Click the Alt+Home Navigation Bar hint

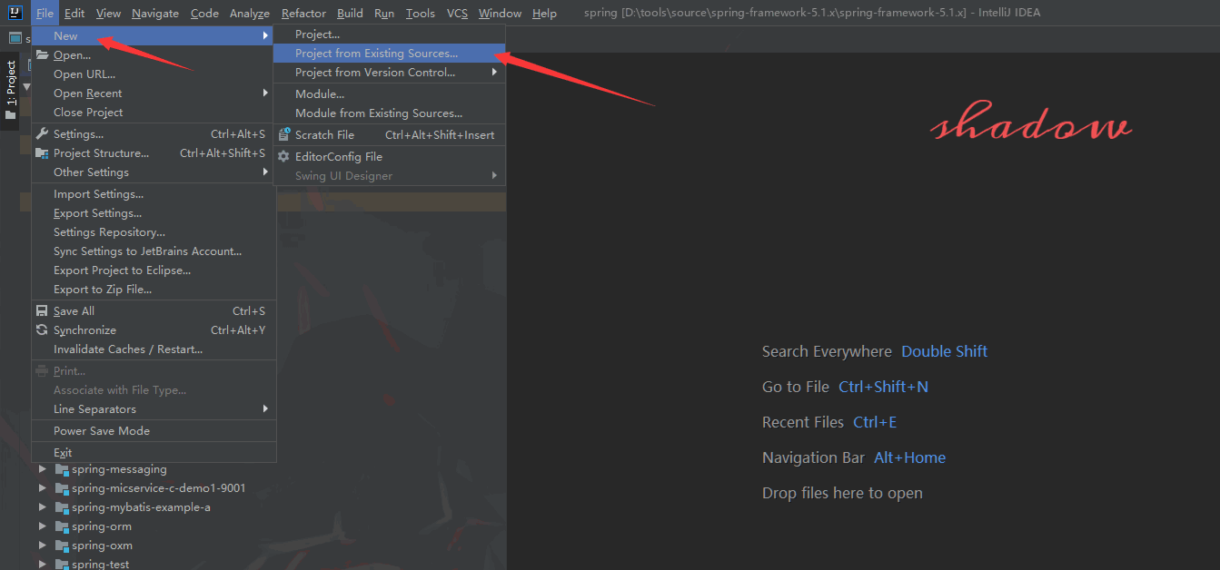point(909,457)
